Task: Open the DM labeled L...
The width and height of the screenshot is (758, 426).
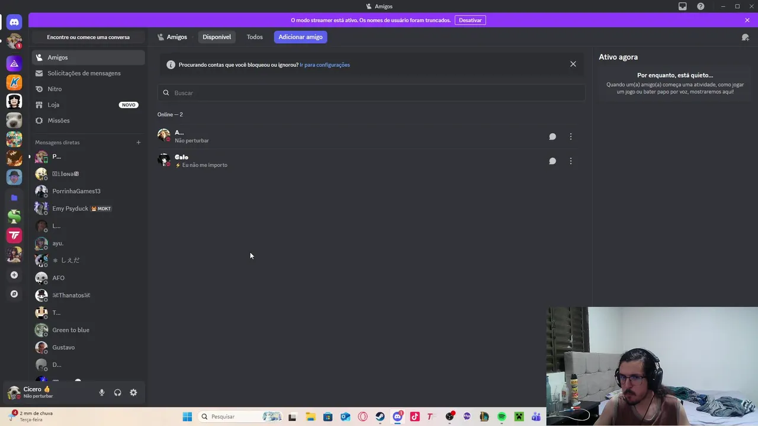Action: point(88,226)
